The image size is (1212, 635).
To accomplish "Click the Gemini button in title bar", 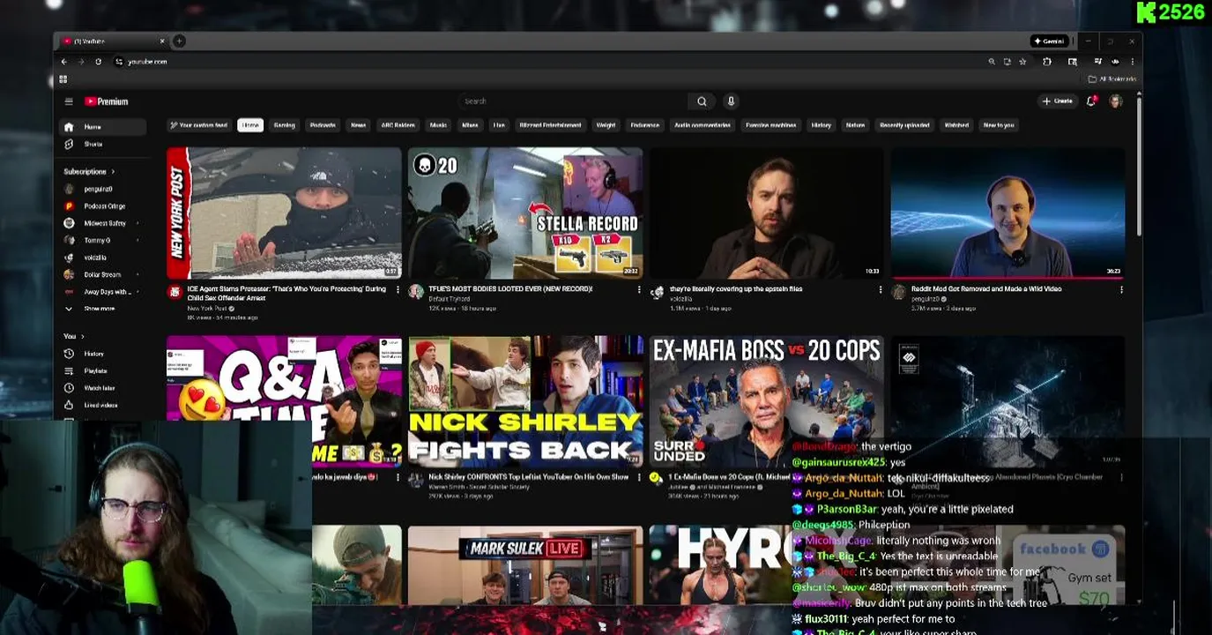I will (1050, 41).
